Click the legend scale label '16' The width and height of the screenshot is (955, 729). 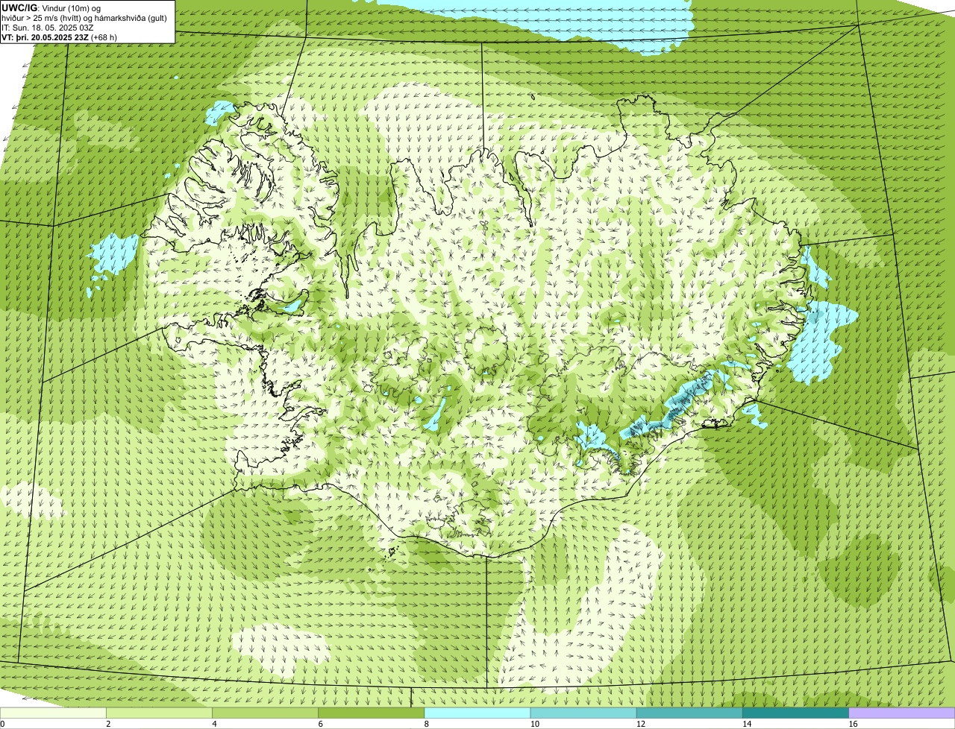(x=853, y=724)
